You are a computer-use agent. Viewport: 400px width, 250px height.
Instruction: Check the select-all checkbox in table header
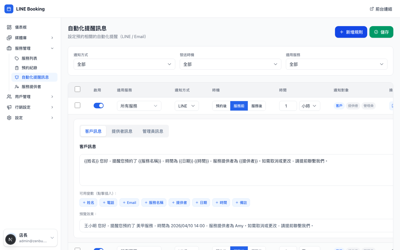point(77,89)
